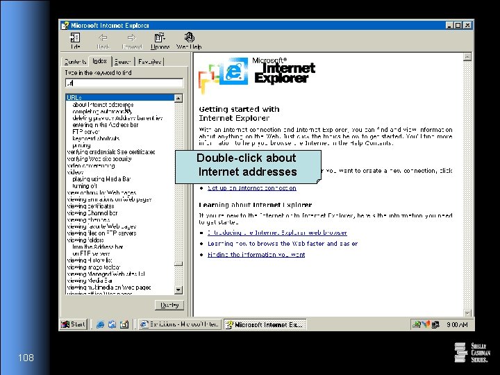Click the Back toolbar button
Screen dimensions: 500x375
point(103,42)
